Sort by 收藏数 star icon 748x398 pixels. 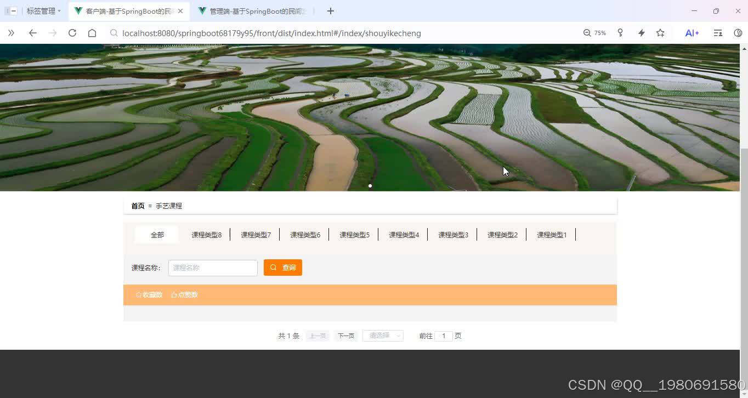pyautogui.click(x=149, y=295)
